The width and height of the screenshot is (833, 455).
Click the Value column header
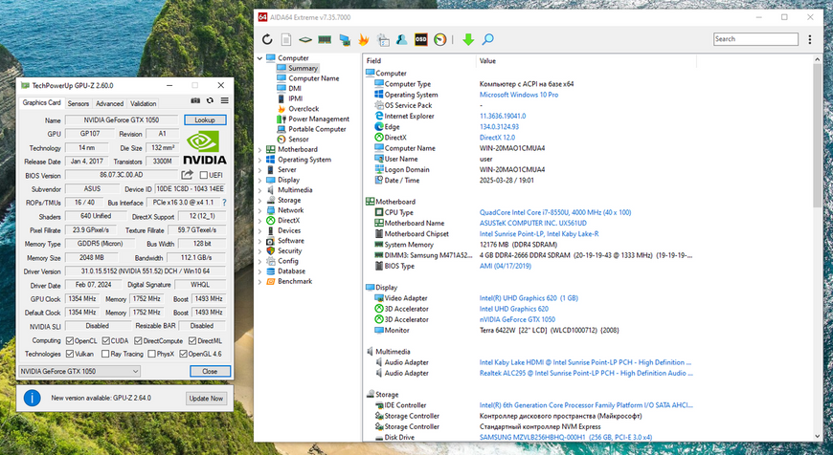[586, 61]
